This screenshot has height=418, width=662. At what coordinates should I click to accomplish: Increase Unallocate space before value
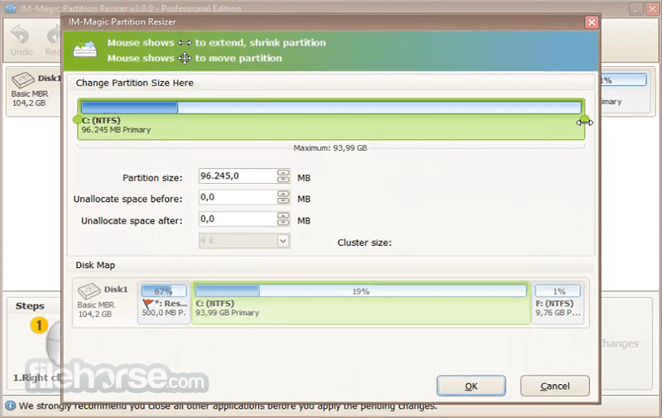point(283,194)
